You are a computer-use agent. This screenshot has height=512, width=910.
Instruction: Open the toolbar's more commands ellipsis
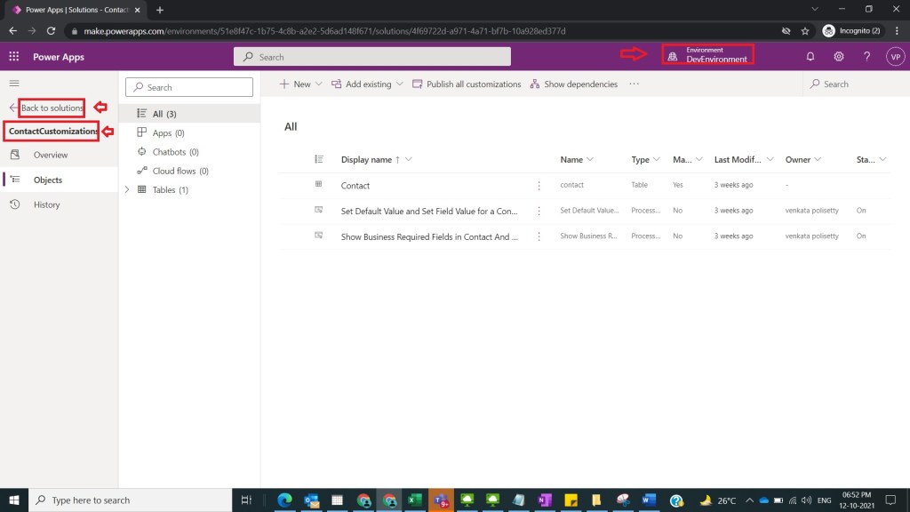tap(635, 84)
